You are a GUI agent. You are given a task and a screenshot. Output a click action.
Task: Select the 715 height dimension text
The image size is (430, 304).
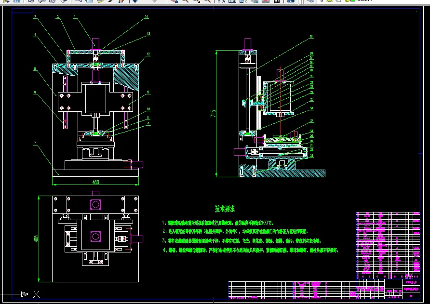(x=213, y=114)
